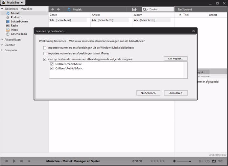Open the equalizer icon
228x166 pixels.
coord(201,161)
